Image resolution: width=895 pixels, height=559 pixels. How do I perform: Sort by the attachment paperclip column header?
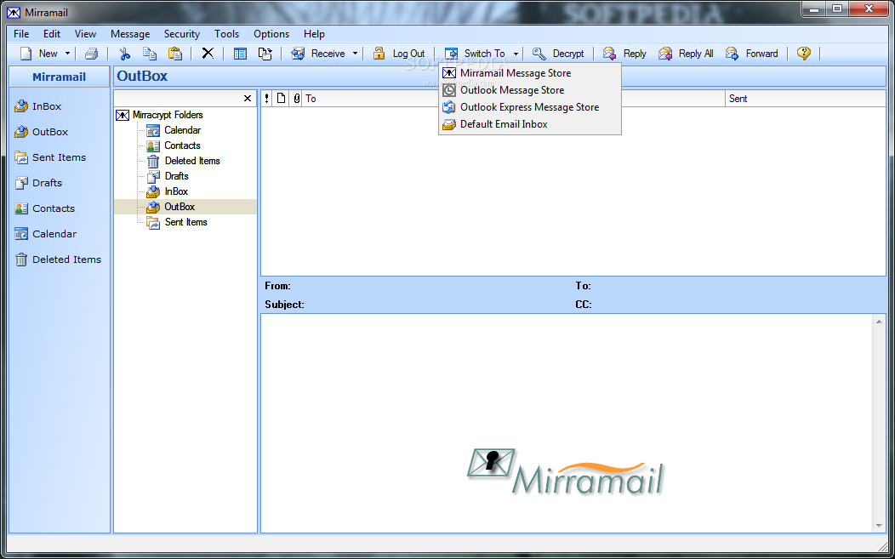(296, 98)
